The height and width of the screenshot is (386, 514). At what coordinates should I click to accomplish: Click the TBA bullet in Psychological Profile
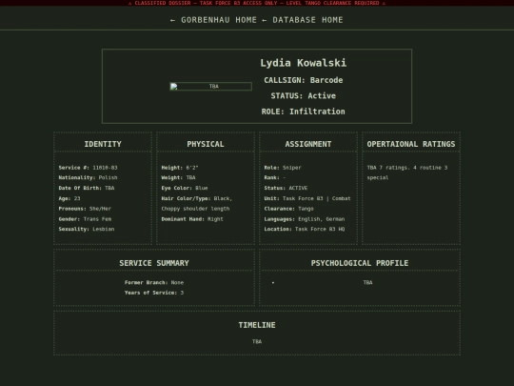point(367,283)
